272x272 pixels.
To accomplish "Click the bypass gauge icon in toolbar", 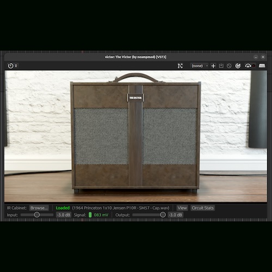I will [x=248, y=66].
